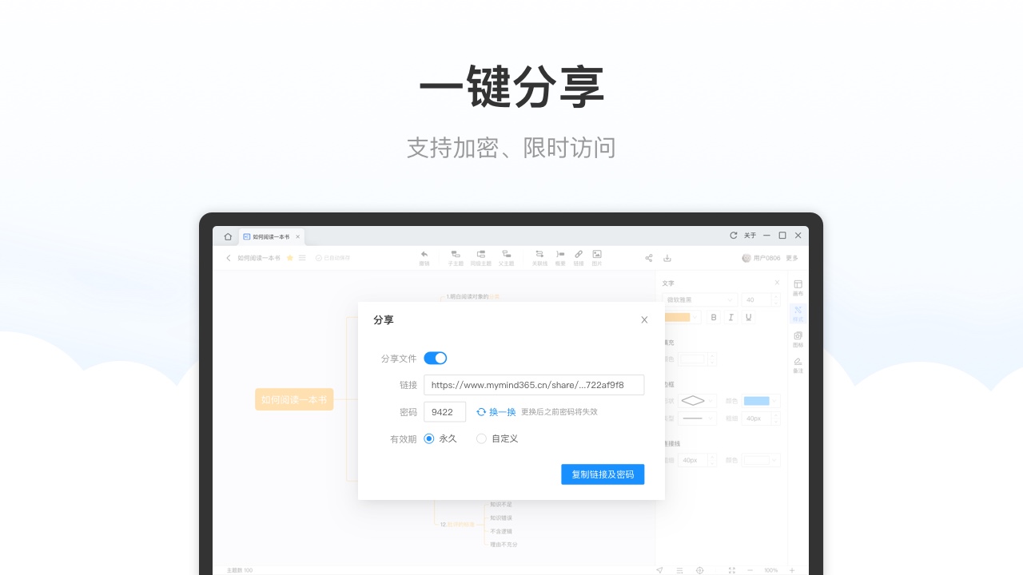This screenshot has height=575, width=1023.
Task: Add a 子主题 child topic
Action: (456, 258)
